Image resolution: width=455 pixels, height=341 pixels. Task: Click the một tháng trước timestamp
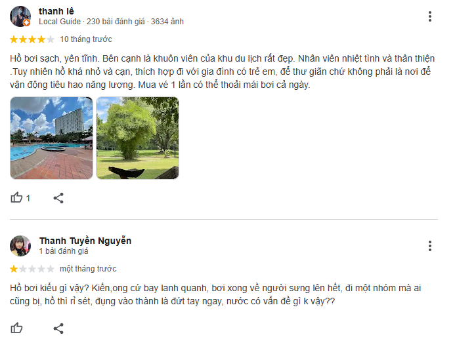tap(88, 269)
